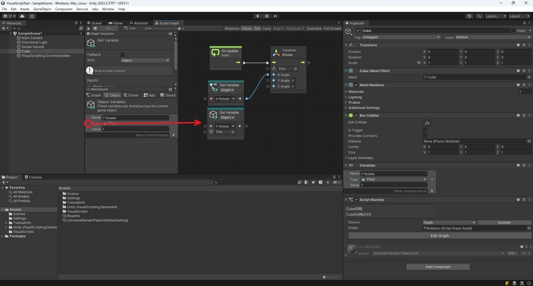
Task: Open the Mesh field object picker icon
Action: click(529, 77)
